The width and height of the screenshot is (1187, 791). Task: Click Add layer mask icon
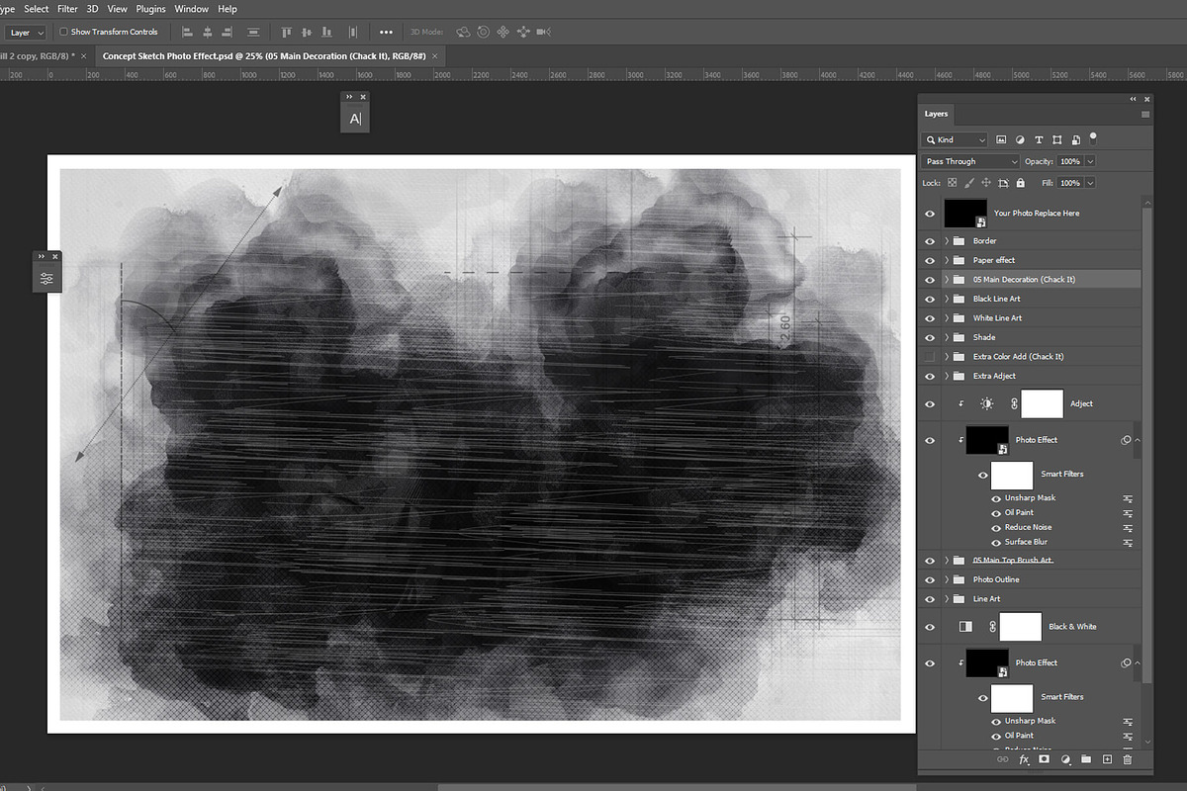click(x=1044, y=759)
